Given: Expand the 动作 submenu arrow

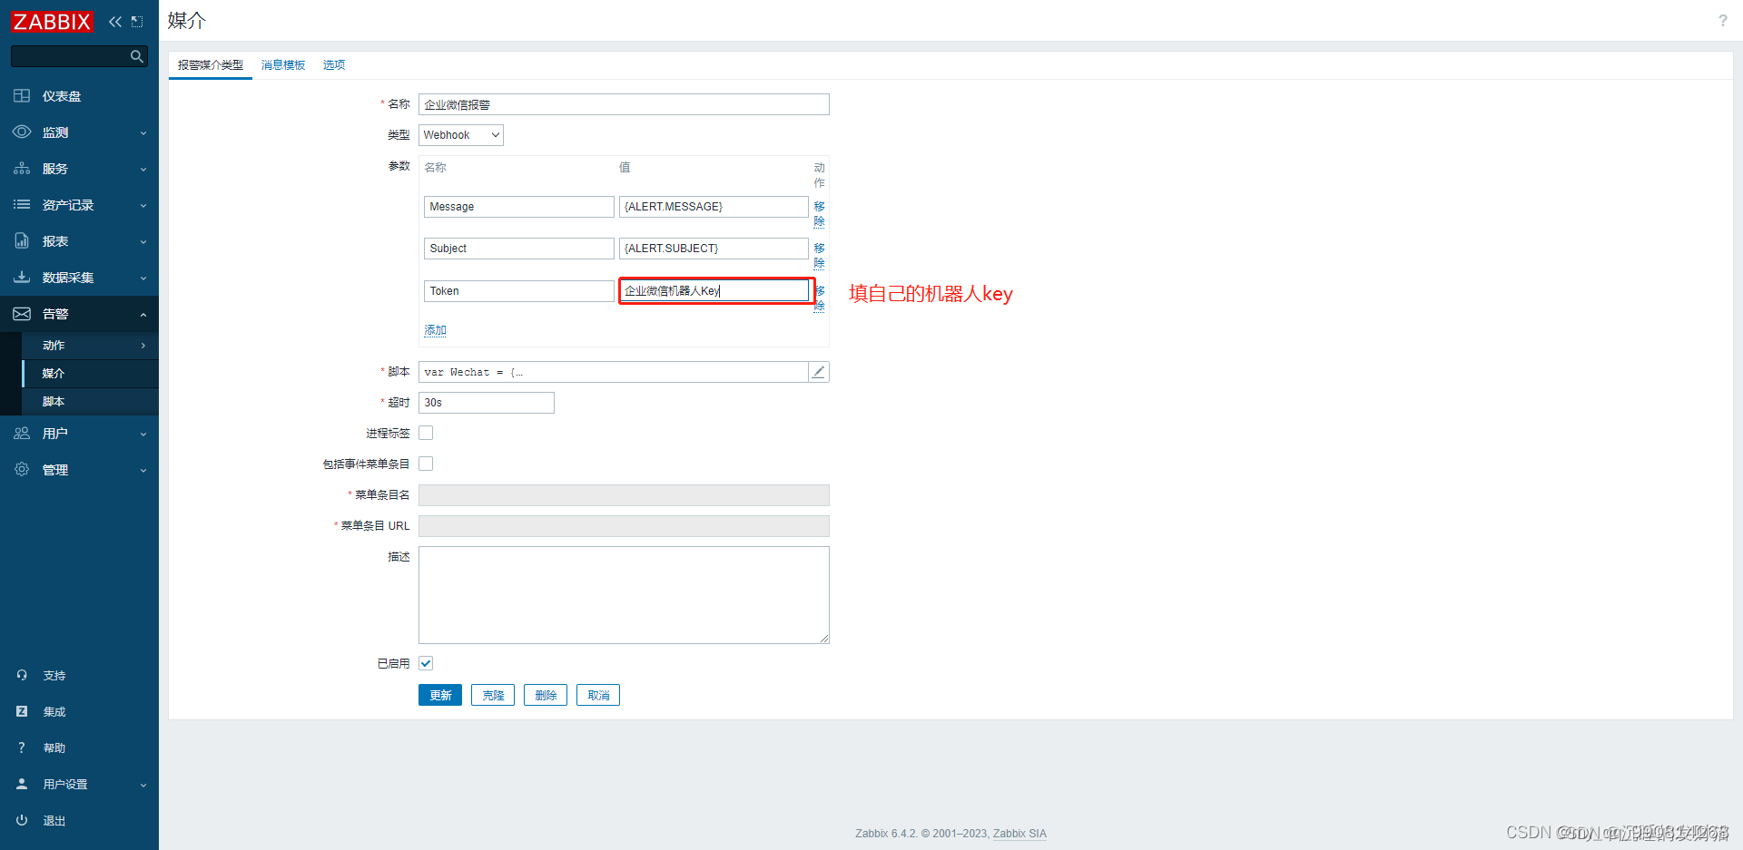Looking at the screenshot, I should click(x=143, y=346).
